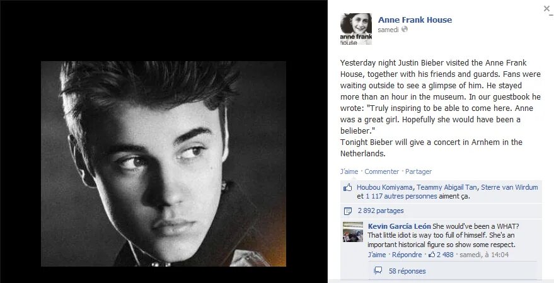Viewport: 554px width, 283px height.
Task: Click Commenter under the post
Action: (381, 171)
